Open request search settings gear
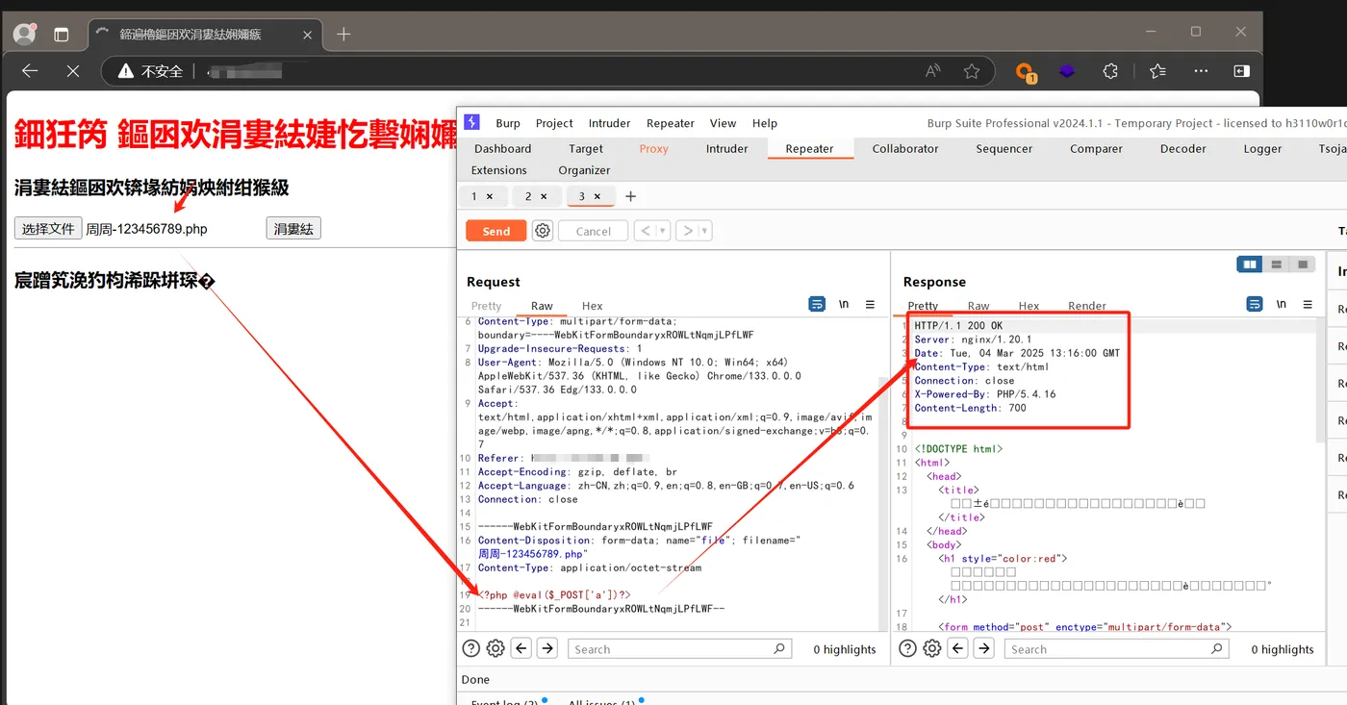1347x705 pixels. (496, 648)
